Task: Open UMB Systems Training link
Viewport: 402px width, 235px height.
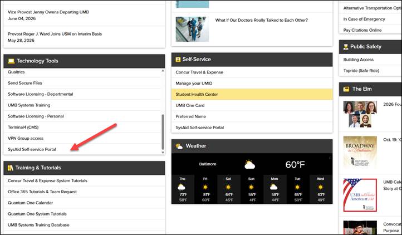Action: (x=29, y=105)
